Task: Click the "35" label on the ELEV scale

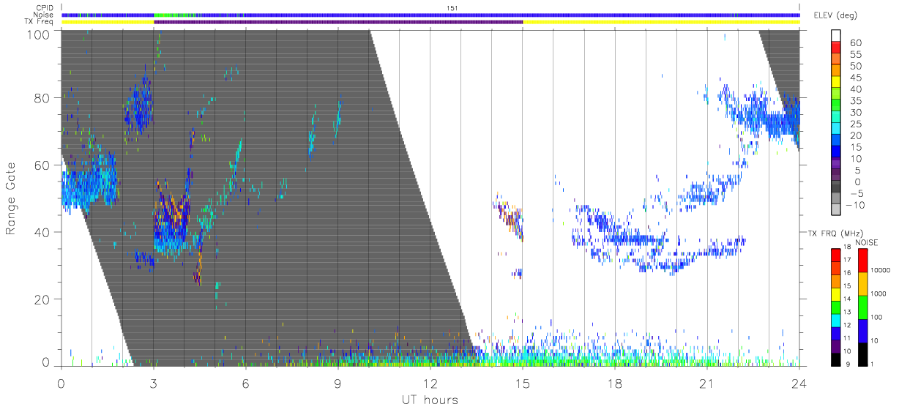Action: point(854,100)
